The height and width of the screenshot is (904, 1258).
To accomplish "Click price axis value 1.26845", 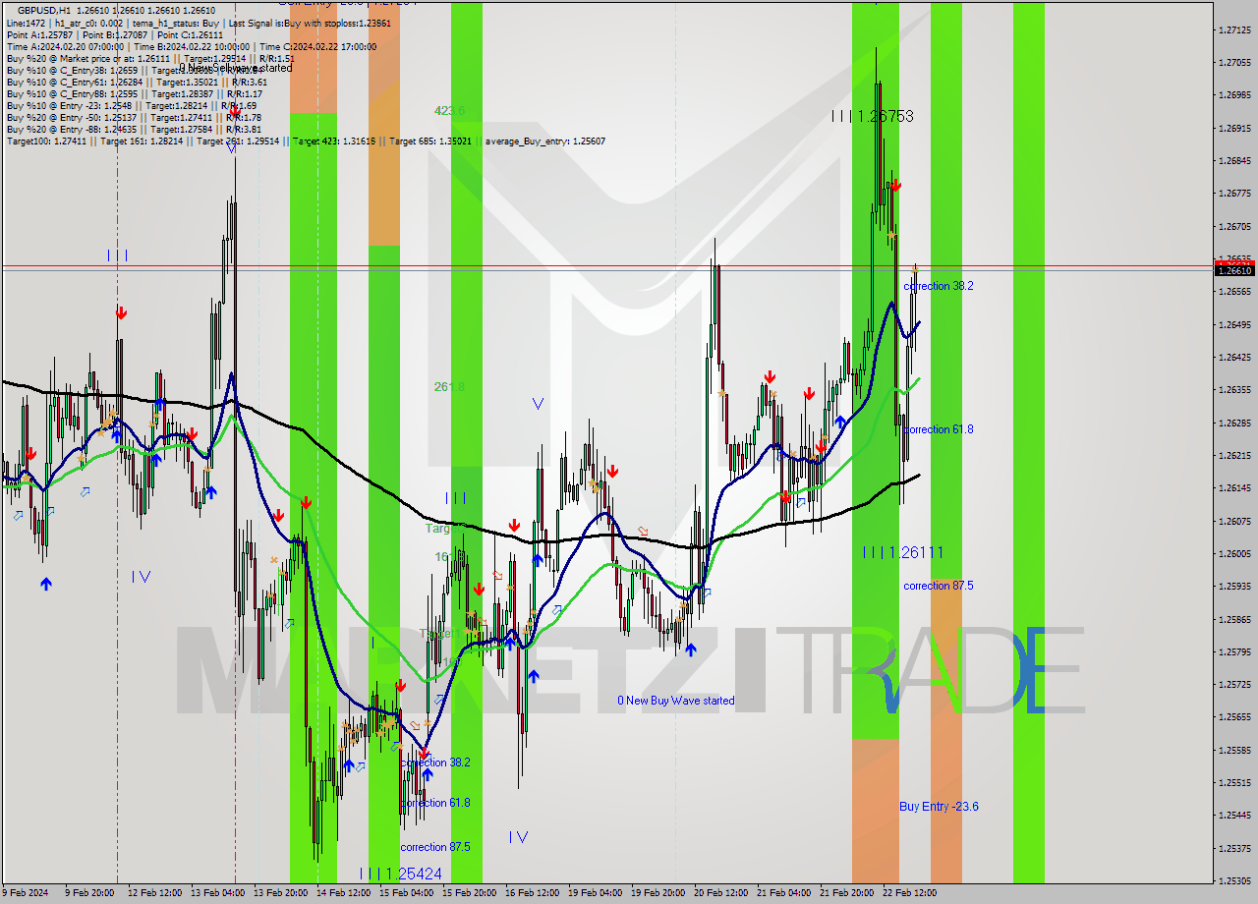I will (1233, 161).
